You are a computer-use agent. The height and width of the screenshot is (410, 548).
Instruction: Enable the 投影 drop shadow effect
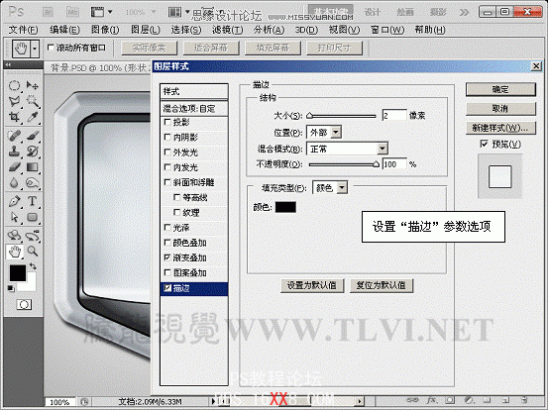pos(167,122)
